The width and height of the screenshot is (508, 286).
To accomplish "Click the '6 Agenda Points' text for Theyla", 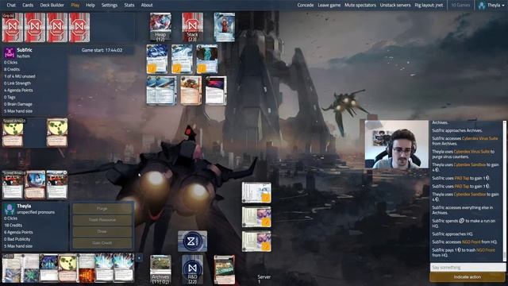I will [x=18, y=232].
